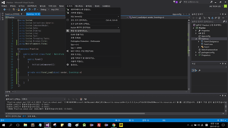This screenshot has width=228, height=128.
Task: Collapse the Form1_Load method outline
Action: pos(18,73)
